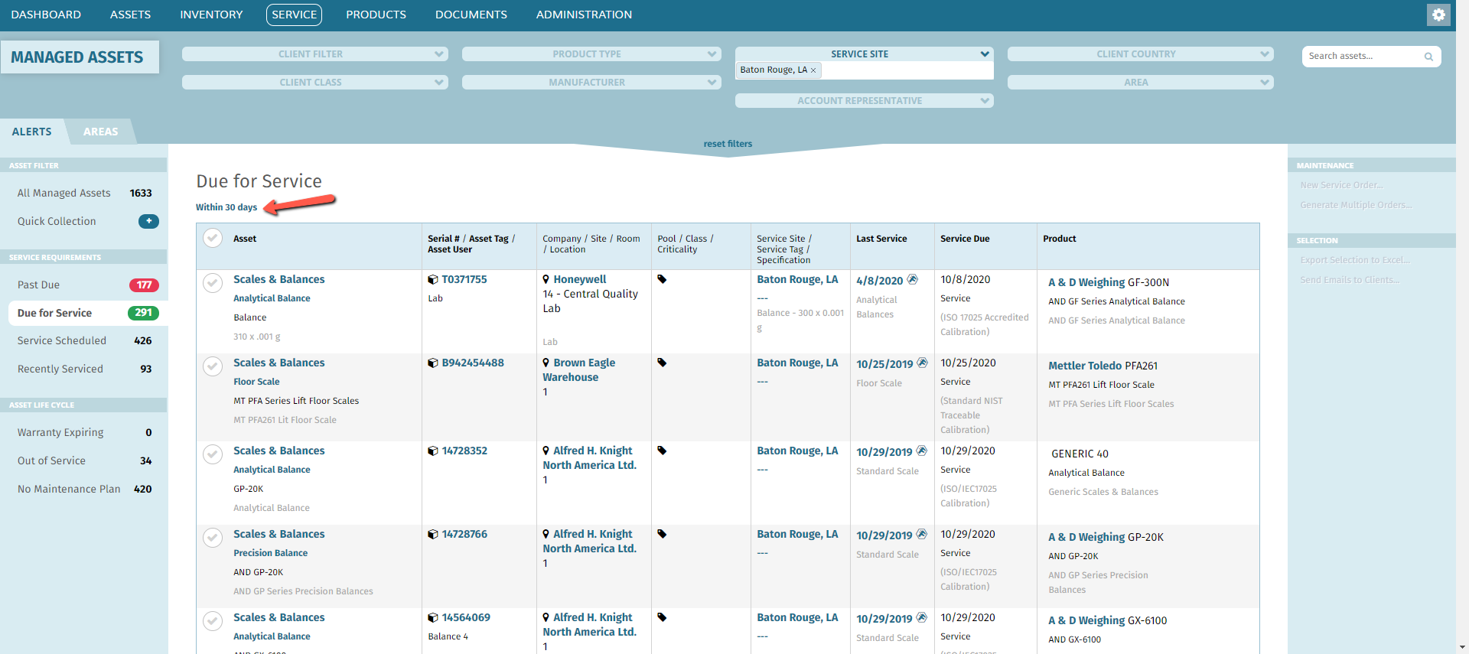Open the Client Filter dropdown

tap(315, 54)
